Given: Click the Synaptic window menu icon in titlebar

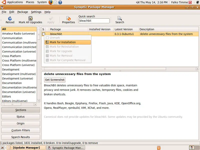Looking at the screenshot, I should click(x=2, y=7).
